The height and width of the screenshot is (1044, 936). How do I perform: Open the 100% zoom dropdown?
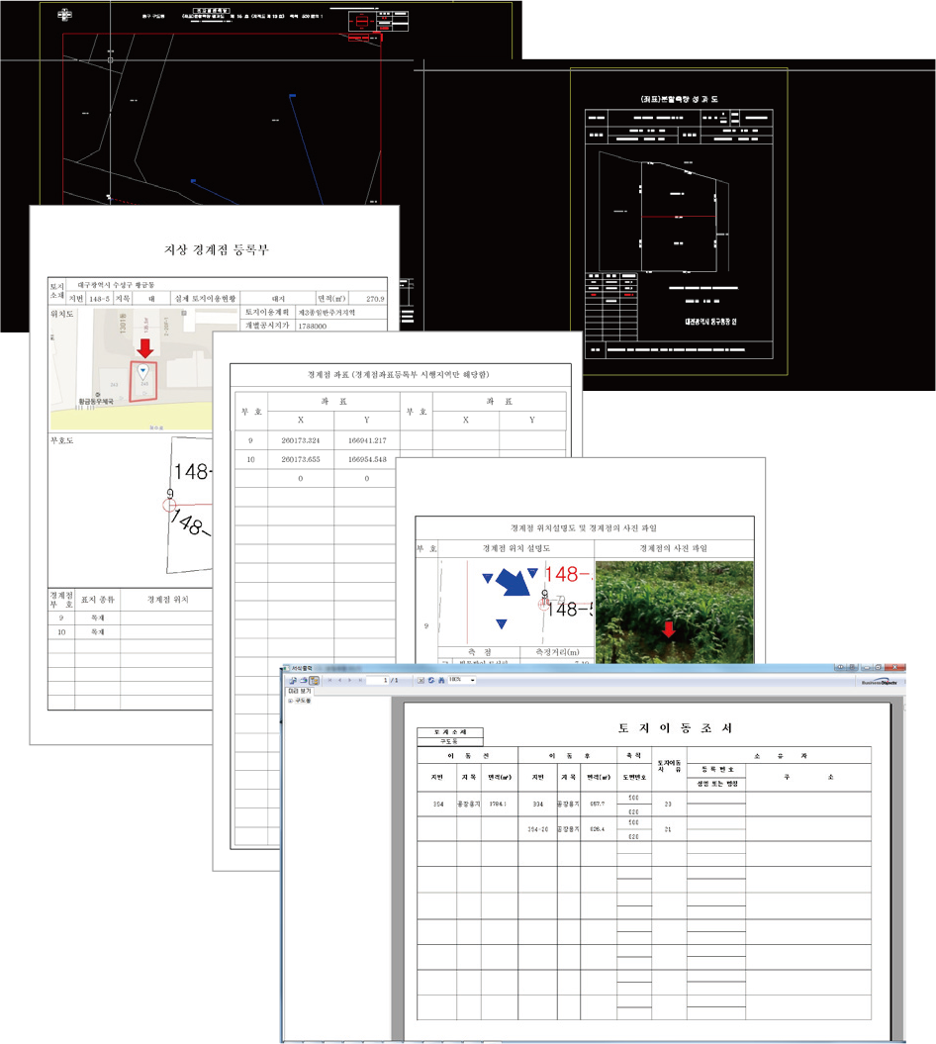(473, 681)
